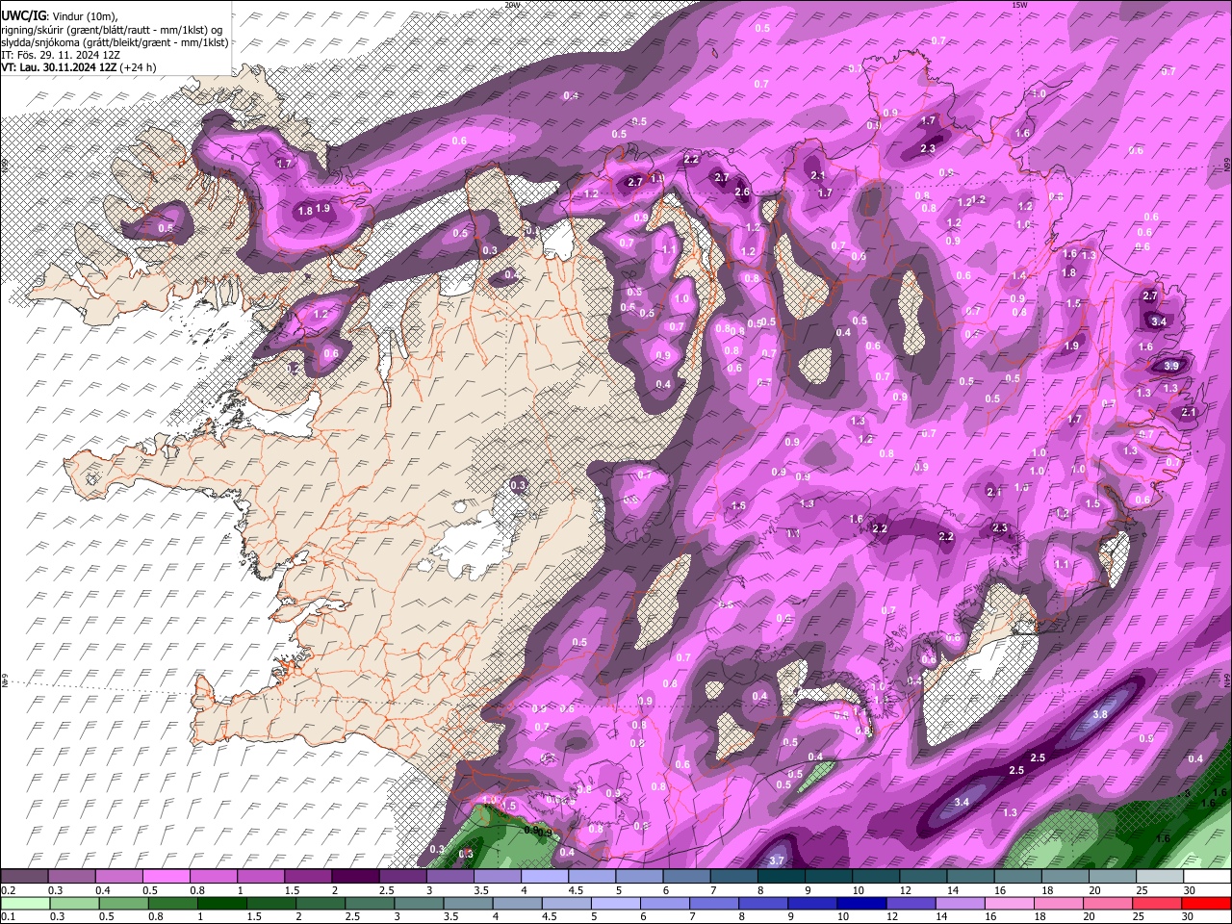Click the 'VT: Lau. 30.11.2024 12Z (+24 h)' line
The width and height of the screenshot is (1232, 924).
(x=79, y=67)
